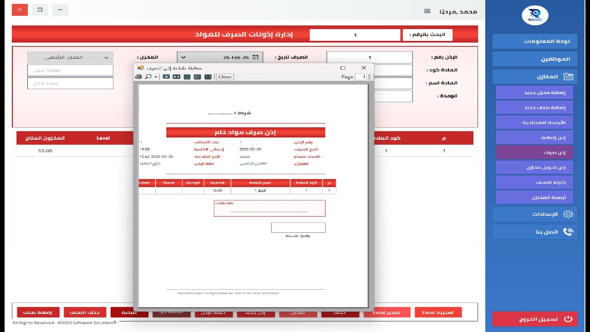Open أرصدة المخازن warehouse balances
The height and width of the screenshot is (332, 590).
point(535,197)
